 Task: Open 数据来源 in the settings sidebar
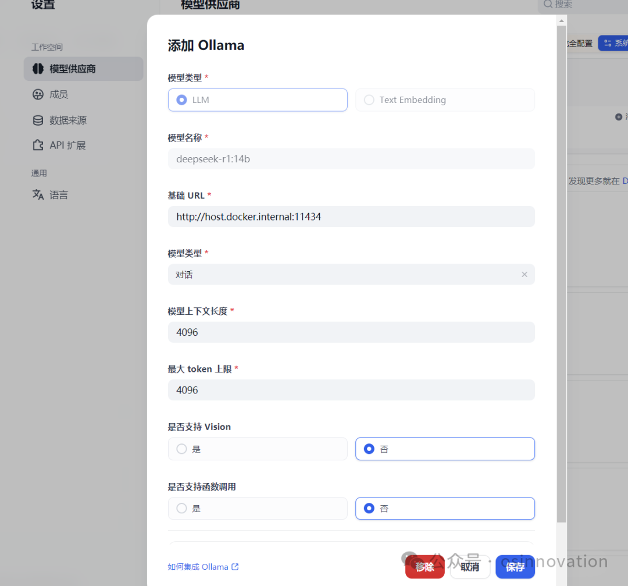(x=59, y=120)
